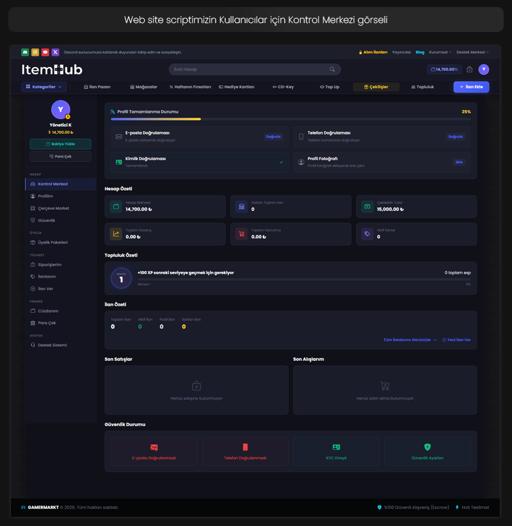Open the X (Twitter) social icon
The height and width of the screenshot is (526, 512).
[x=56, y=52]
